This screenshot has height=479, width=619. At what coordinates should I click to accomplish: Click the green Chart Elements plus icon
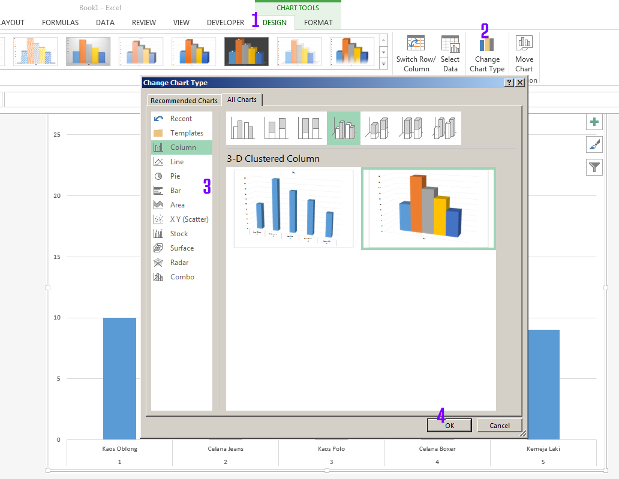594,122
